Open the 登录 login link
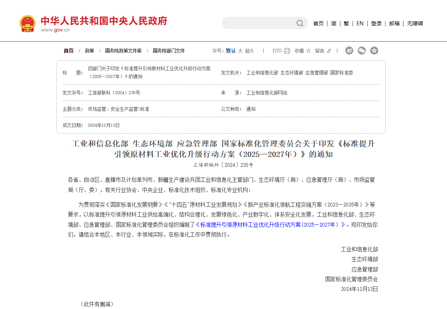Image resolution: width=447 pixels, height=309 pixels. (x=376, y=23)
